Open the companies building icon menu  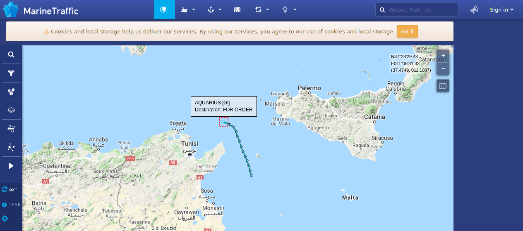pos(237,9)
